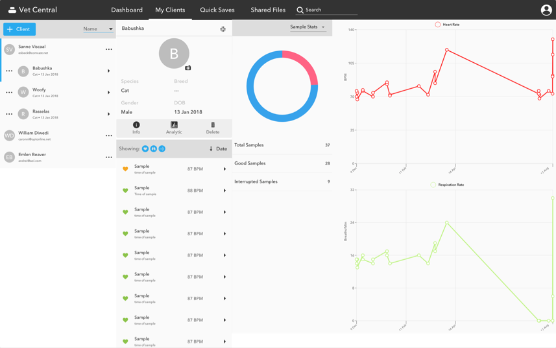Switch to the Dashboard tab

(x=127, y=10)
